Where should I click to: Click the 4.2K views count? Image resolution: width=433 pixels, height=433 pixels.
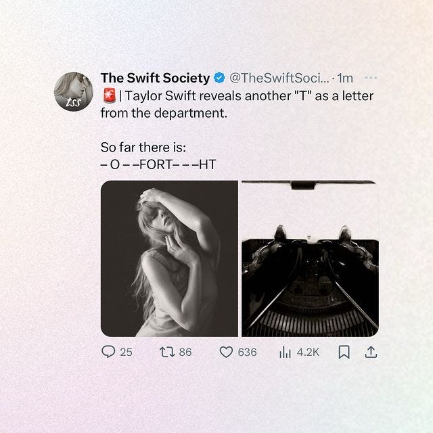tap(308, 352)
